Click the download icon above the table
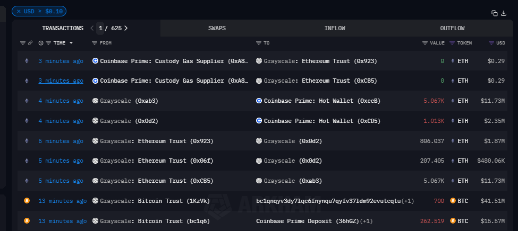 click(x=504, y=13)
